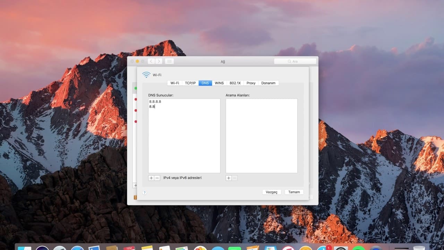The height and width of the screenshot is (250, 444).
Task: Select the DNS tab
Action: [205, 83]
